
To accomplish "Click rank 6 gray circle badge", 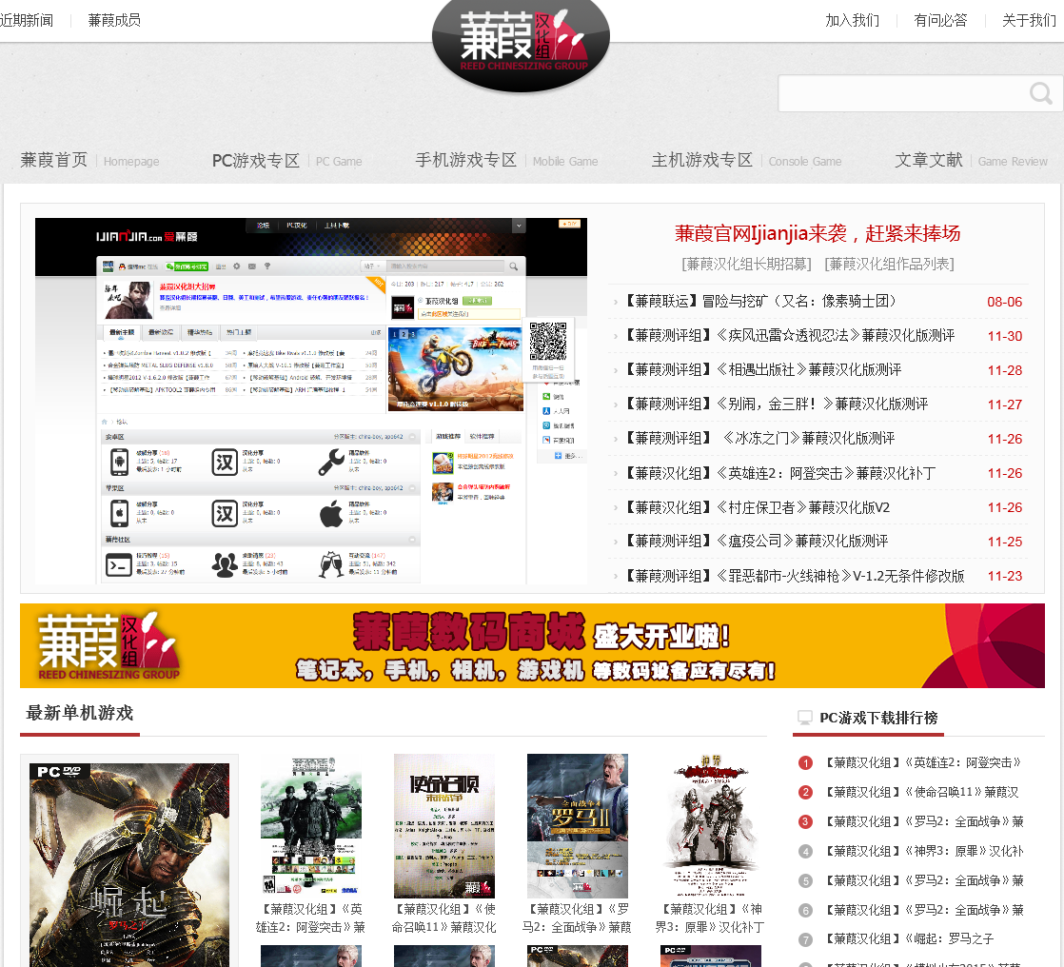I will [x=805, y=910].
